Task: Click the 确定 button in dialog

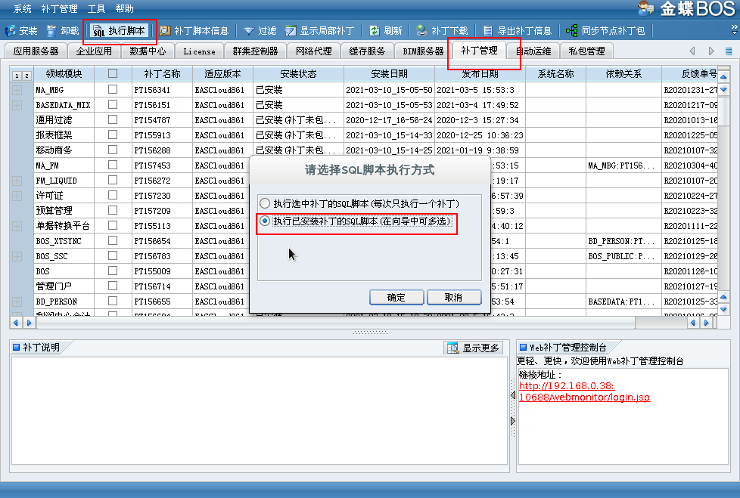Action: pos(396,297)
